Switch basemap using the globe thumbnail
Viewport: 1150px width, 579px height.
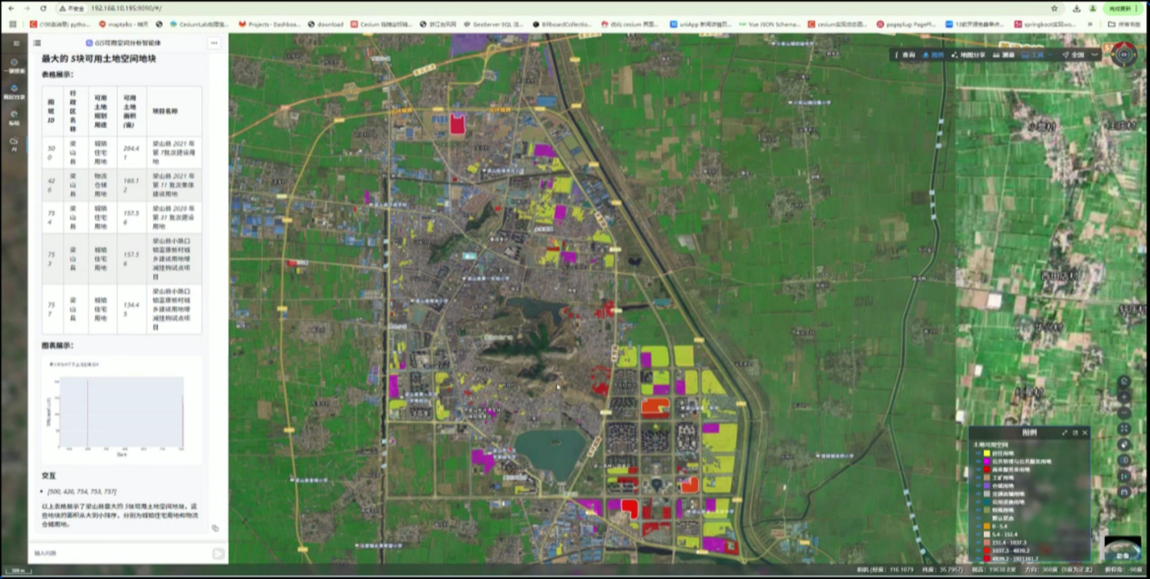coord(1123,546)
